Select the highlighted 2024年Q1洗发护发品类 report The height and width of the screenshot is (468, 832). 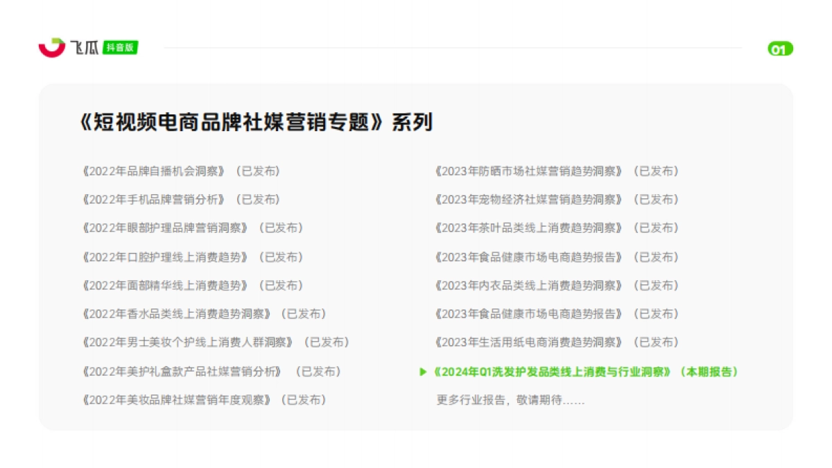click(586, 371)
